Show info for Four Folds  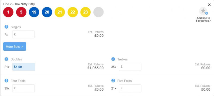[6, 81]
